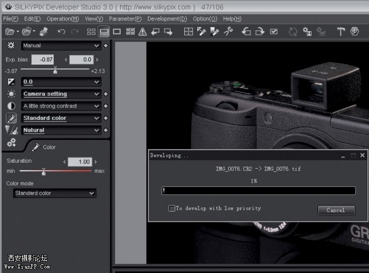Open the Natural sharpness dropdown
Viewport: 369px width, 273px height.
click(x=61, y=130)
